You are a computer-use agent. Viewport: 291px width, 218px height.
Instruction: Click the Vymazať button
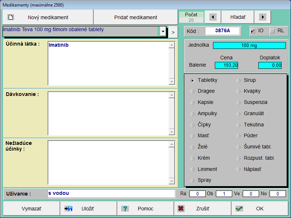tap(31, 209)
